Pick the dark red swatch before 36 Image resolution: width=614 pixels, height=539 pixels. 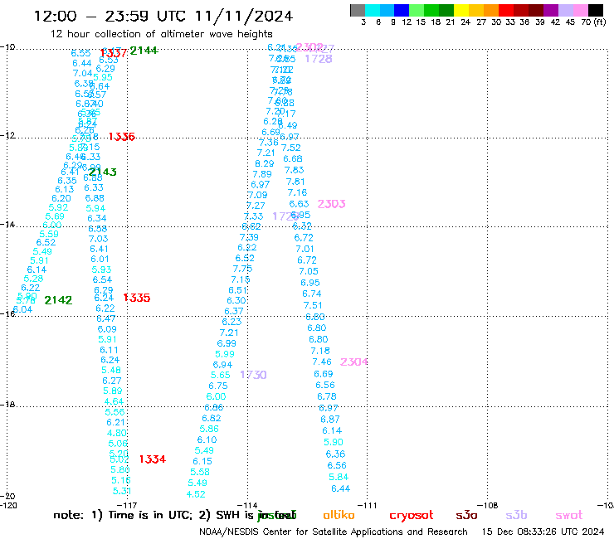pos(521,10)
